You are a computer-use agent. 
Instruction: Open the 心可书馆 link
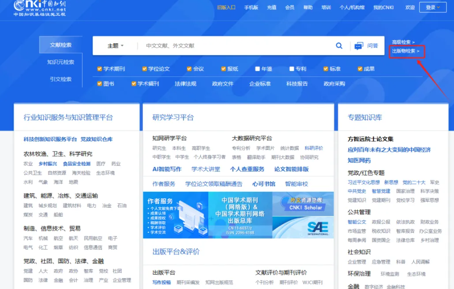pos(264,184)
